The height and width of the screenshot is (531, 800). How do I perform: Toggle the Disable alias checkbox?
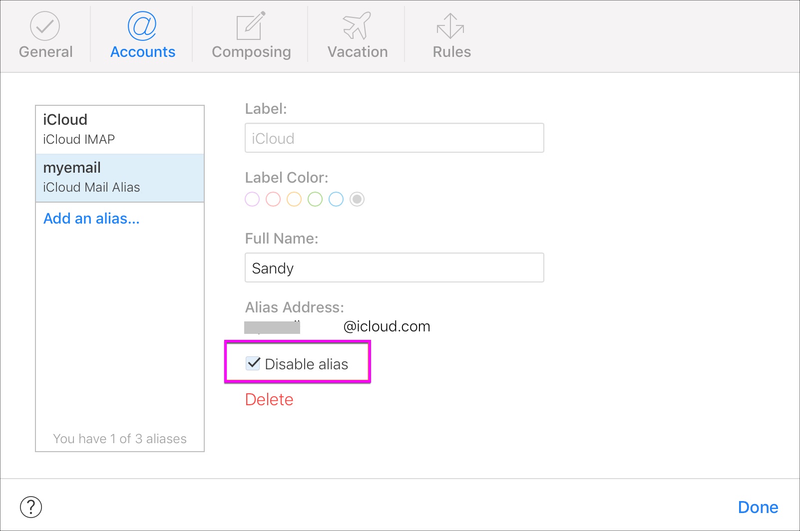click(253, 363)
